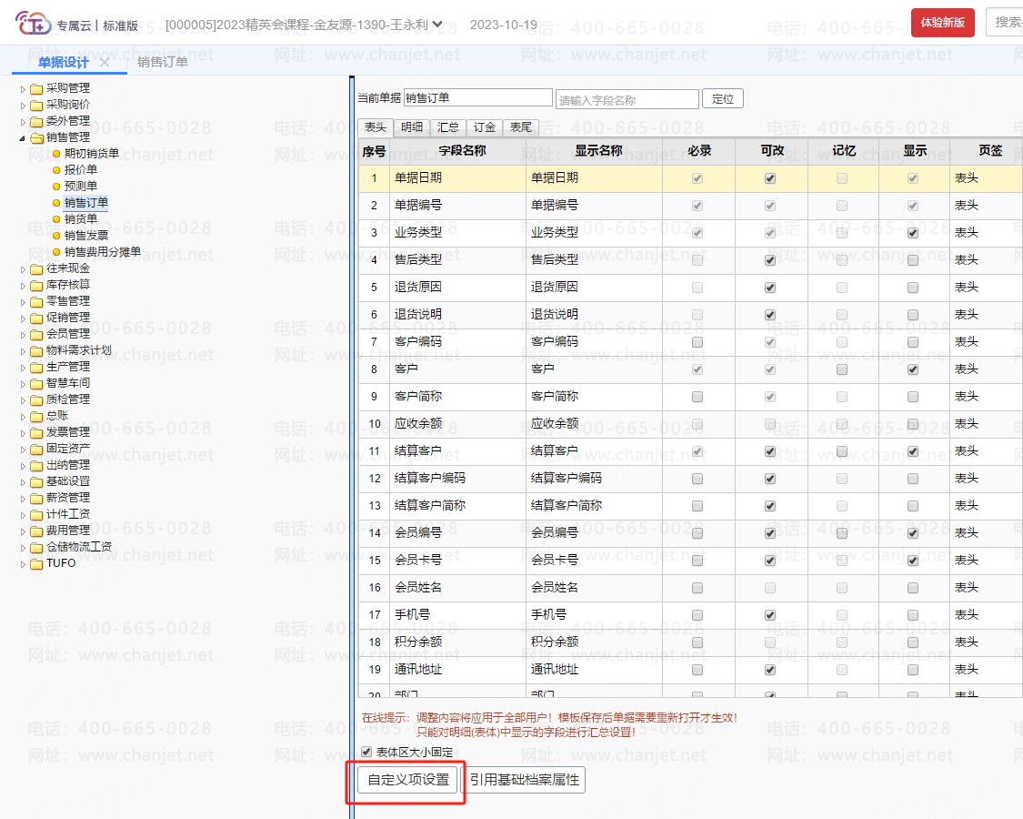
Task: Select the 汇总 tab
Action: tap(448, 126)
